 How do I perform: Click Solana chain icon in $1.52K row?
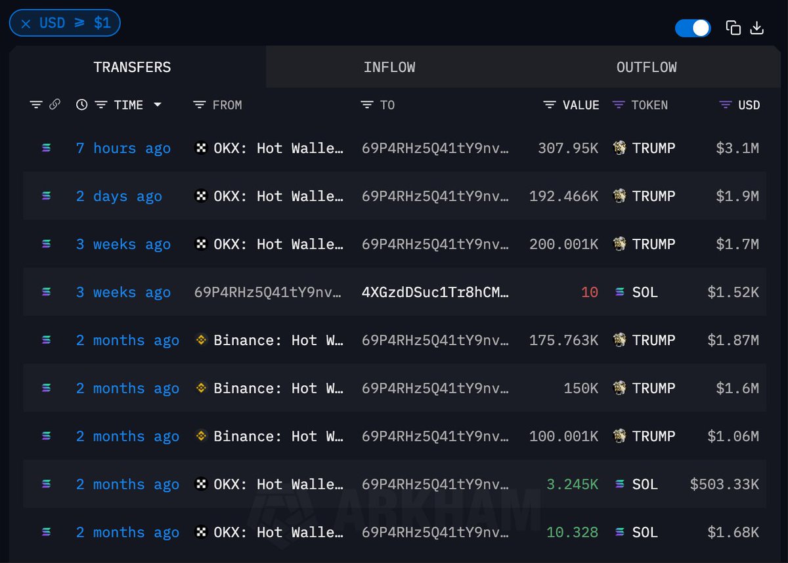(46, 292)
